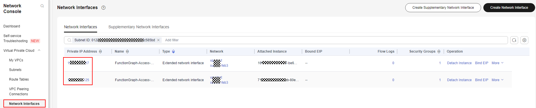536x108 pixels.
Task: Click the Add filter input field
Action: coord(334,40)
